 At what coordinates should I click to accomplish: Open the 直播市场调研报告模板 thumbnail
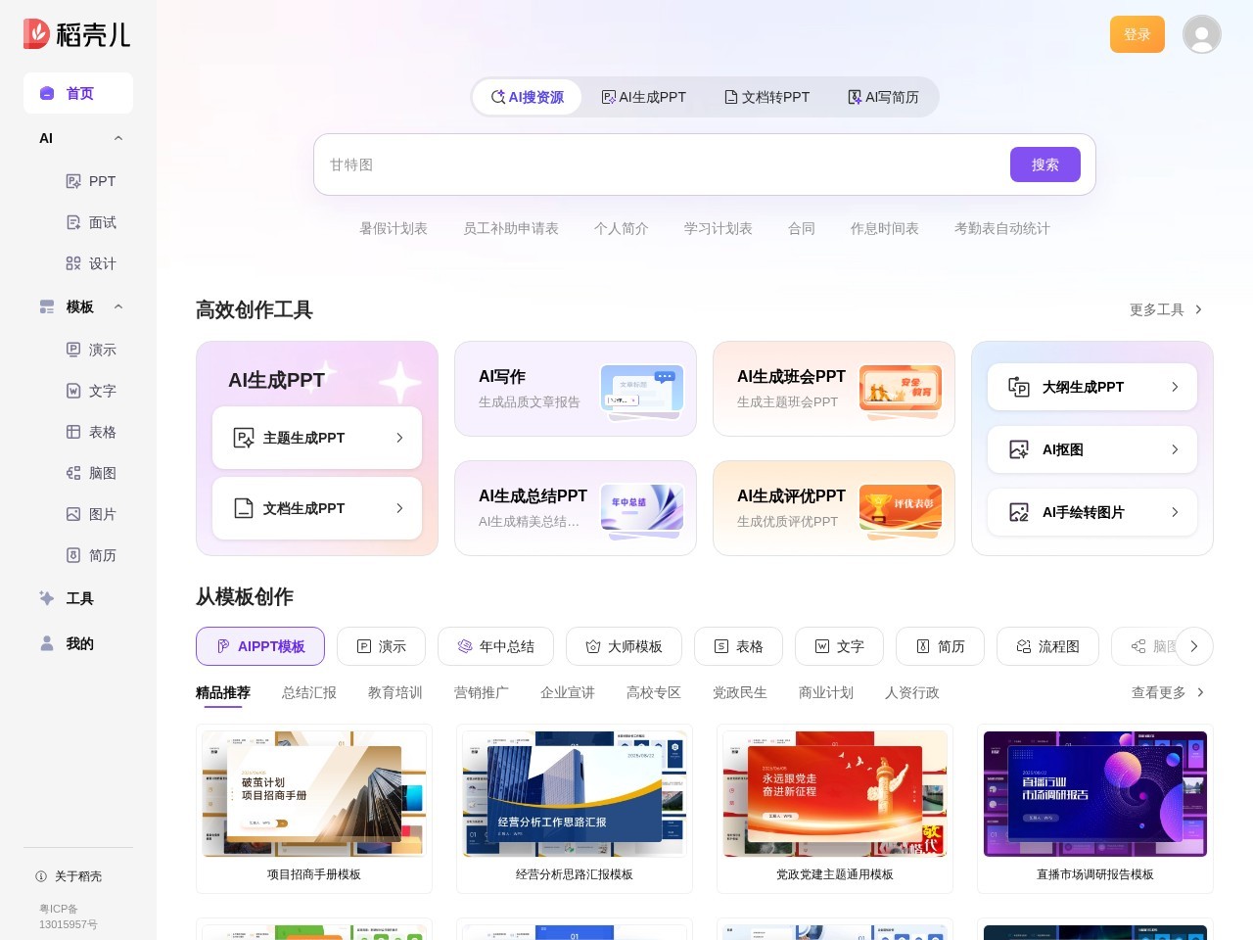1095,794
